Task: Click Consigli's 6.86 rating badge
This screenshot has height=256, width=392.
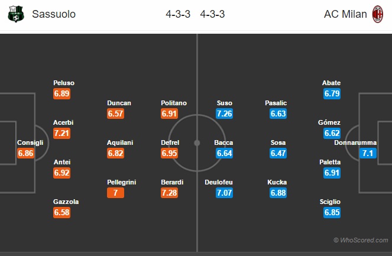Action: click(25, 153)
